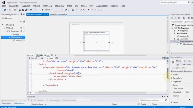Open the solution configuration combo box

coord(58,10)
